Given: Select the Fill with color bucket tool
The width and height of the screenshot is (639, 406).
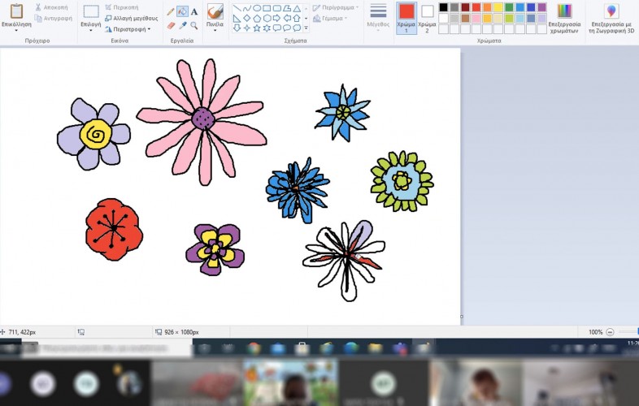Looking at the screenshot, I should pos(182,11).
